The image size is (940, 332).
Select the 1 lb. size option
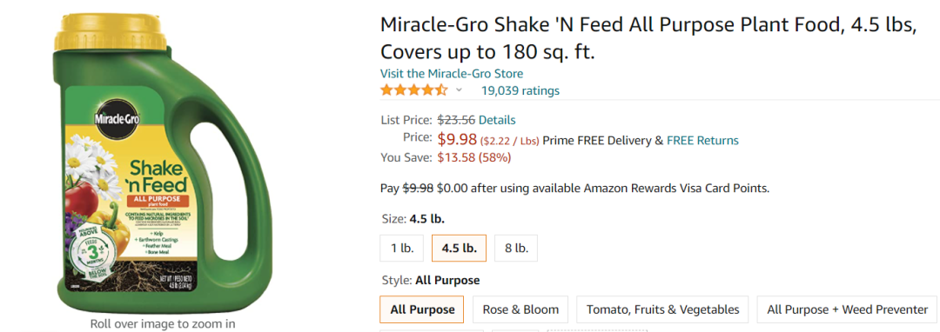point(402,249)
